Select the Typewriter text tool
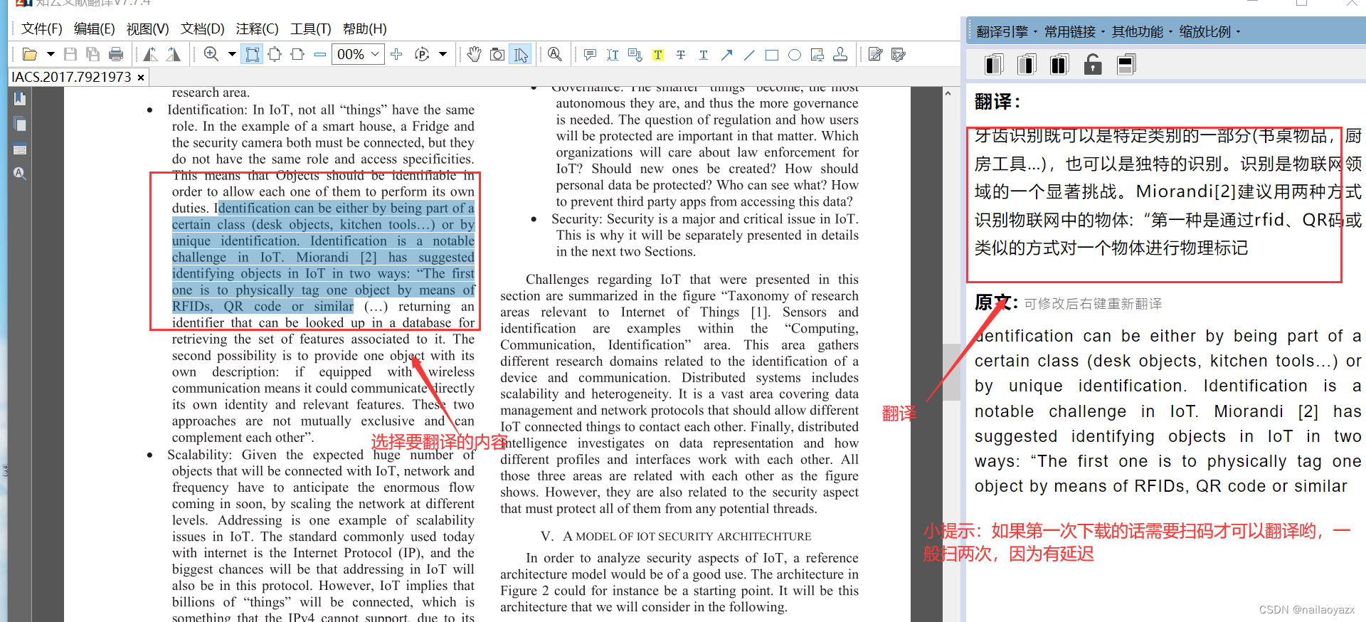 pos(613,54)
